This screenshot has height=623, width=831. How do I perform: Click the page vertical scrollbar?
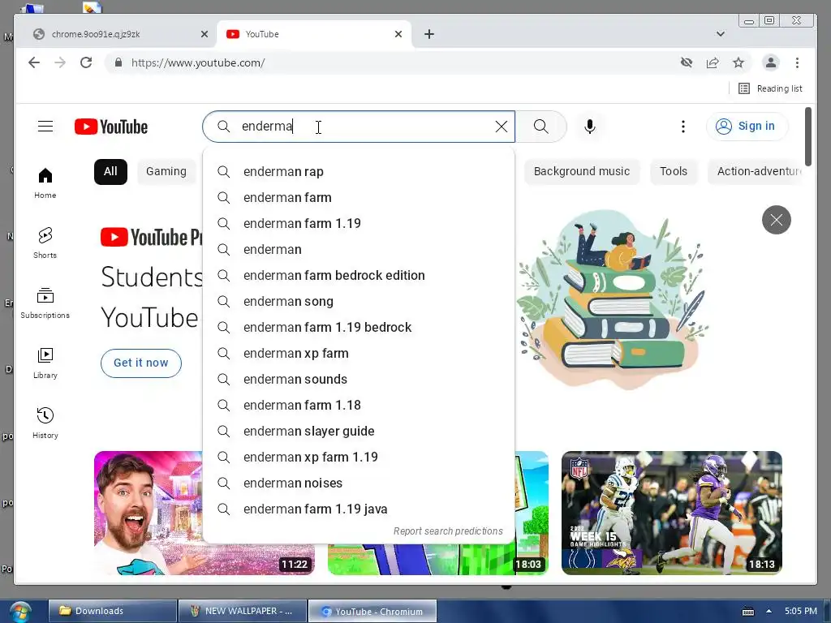tap(807, 136)
